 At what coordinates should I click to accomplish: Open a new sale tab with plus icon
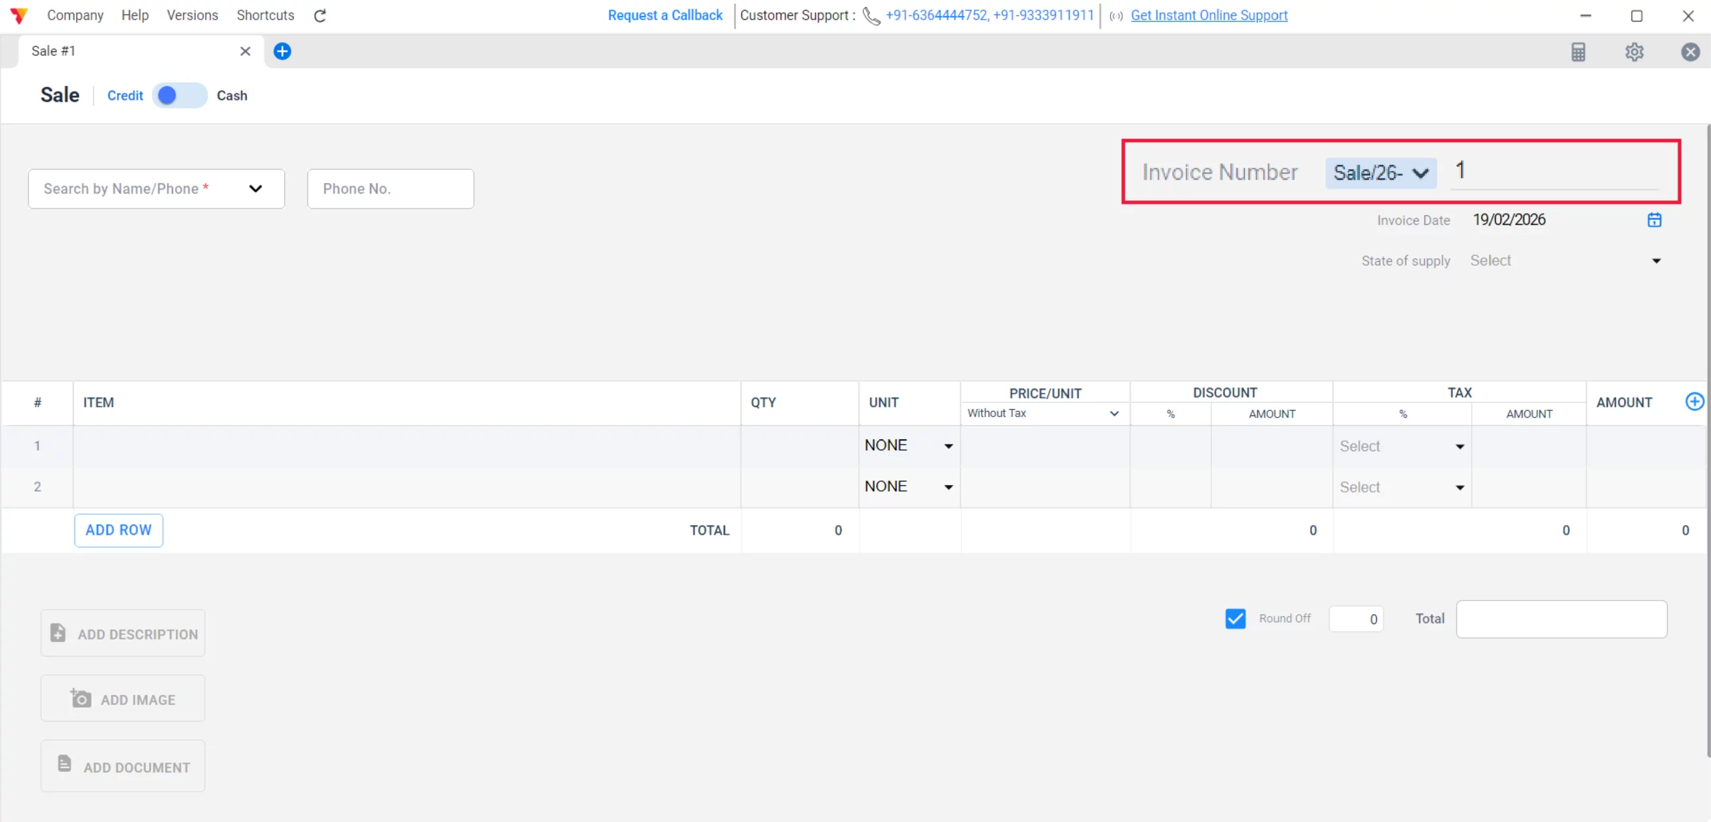coord(283,51)
